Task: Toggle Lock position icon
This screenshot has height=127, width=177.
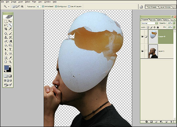Action: point(154,27)
